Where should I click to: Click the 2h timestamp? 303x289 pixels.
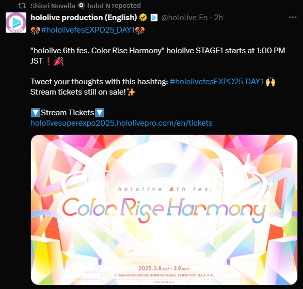[x=218, y=18]
